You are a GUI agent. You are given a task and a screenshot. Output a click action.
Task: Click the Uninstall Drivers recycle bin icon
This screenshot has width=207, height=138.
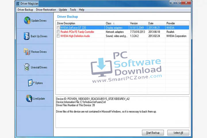(x=27, y=67)
